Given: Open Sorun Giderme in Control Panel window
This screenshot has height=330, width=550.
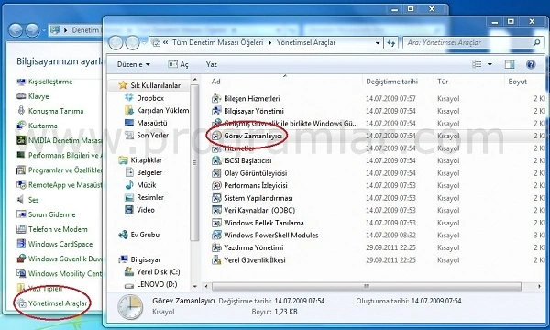Looking at the screenshot, I should (52, 214).
